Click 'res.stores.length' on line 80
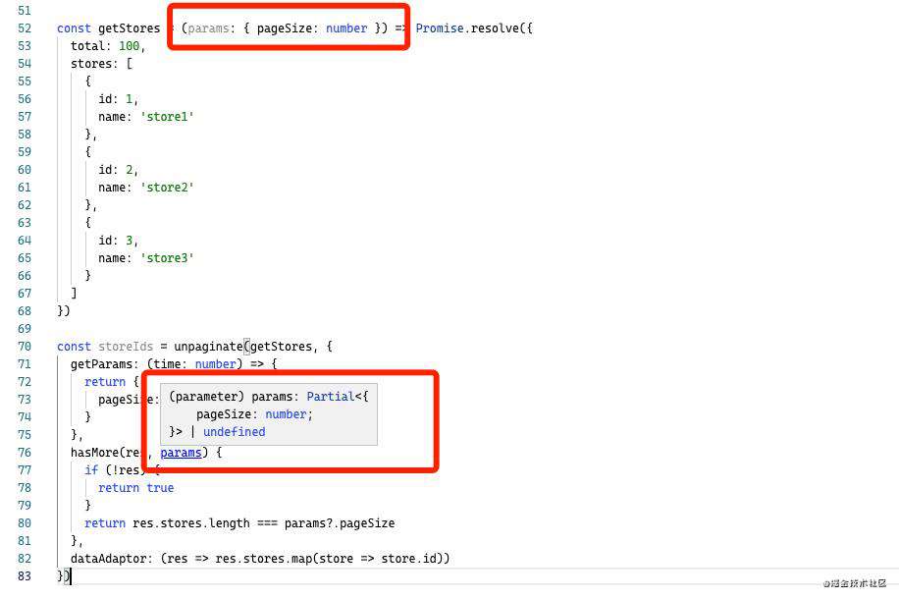Viewport: 899px width, 599px height. (191, 523)
